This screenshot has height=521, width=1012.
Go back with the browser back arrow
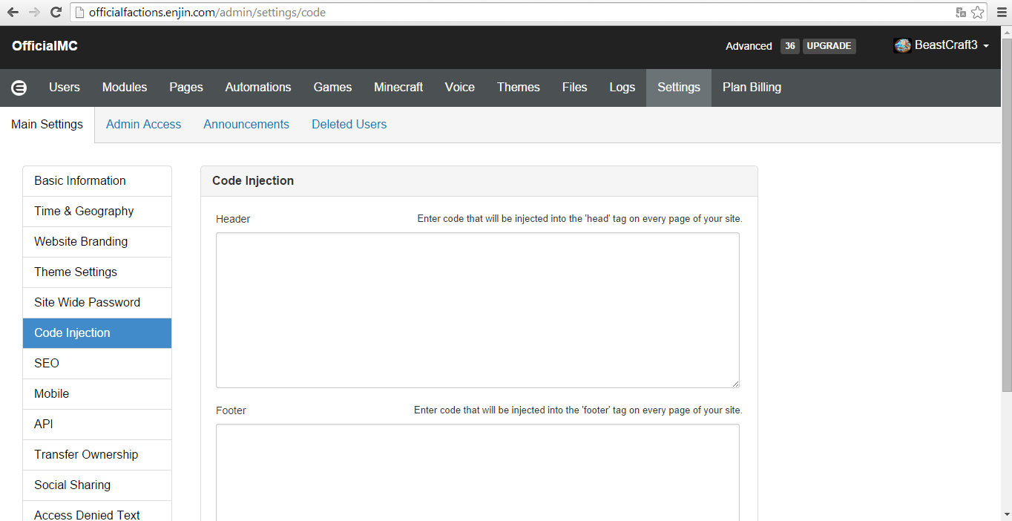tap(13, 12)
